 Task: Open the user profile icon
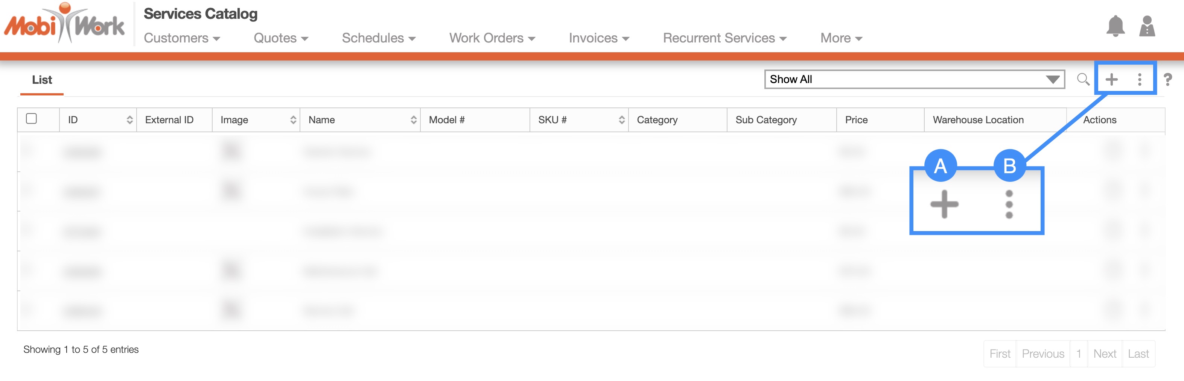[1147, 26]
